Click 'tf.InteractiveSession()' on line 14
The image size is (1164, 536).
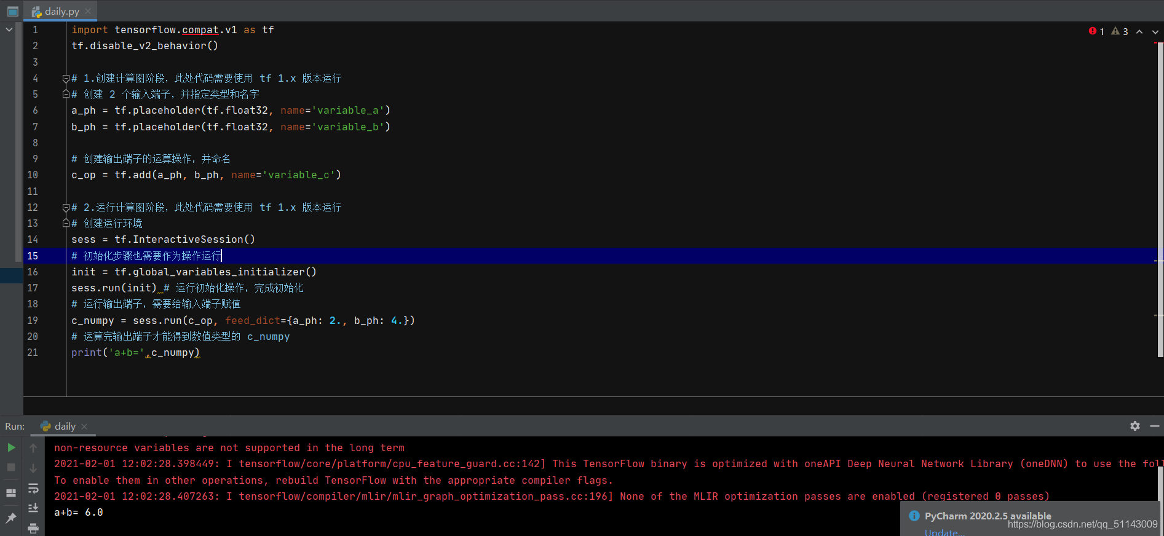click(x=184, y=239)
